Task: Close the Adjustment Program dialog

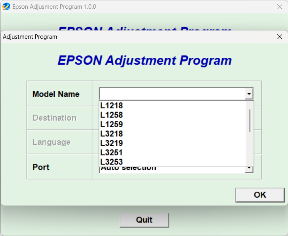Action: [280, 37]
